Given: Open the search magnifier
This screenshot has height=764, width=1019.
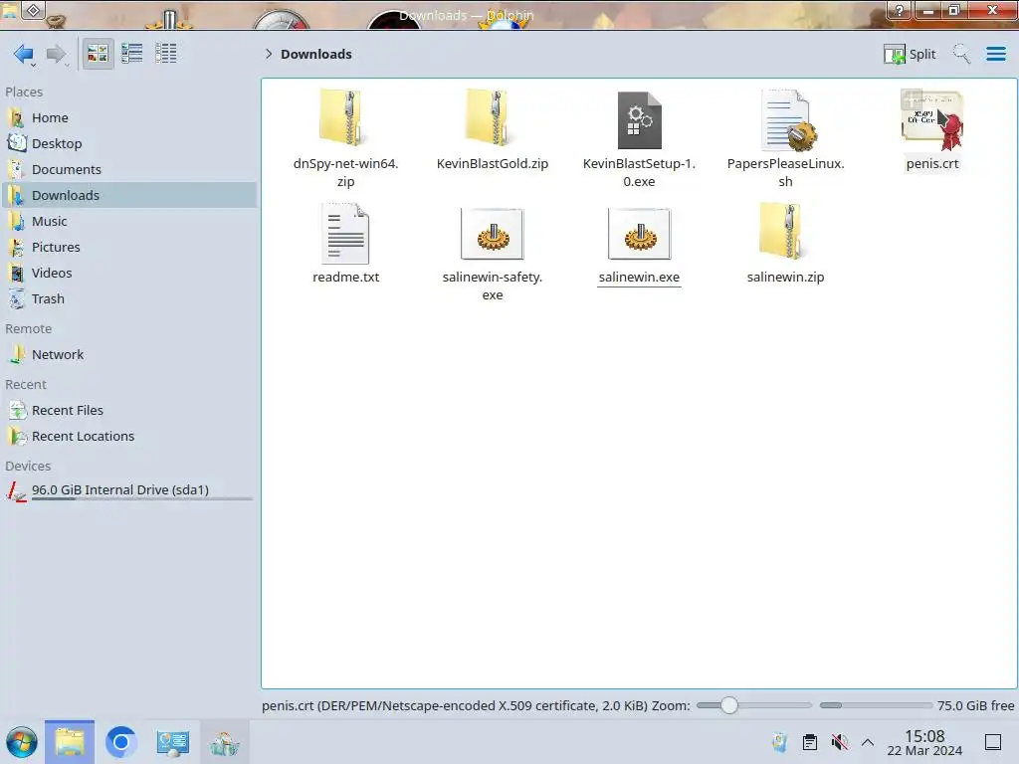Looking at the screenshot, I should (961, 54).
